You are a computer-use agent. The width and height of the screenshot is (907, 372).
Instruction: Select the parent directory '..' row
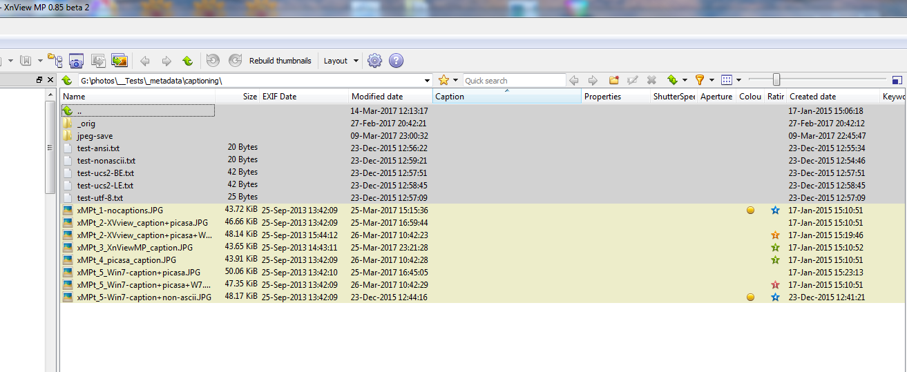click(138, 110)
